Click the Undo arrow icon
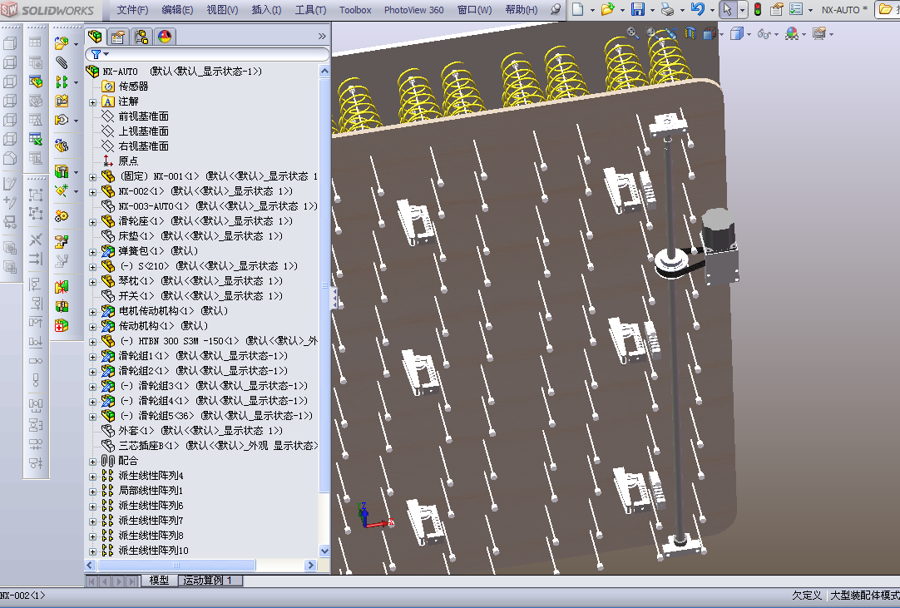 (x=697, y=9)
